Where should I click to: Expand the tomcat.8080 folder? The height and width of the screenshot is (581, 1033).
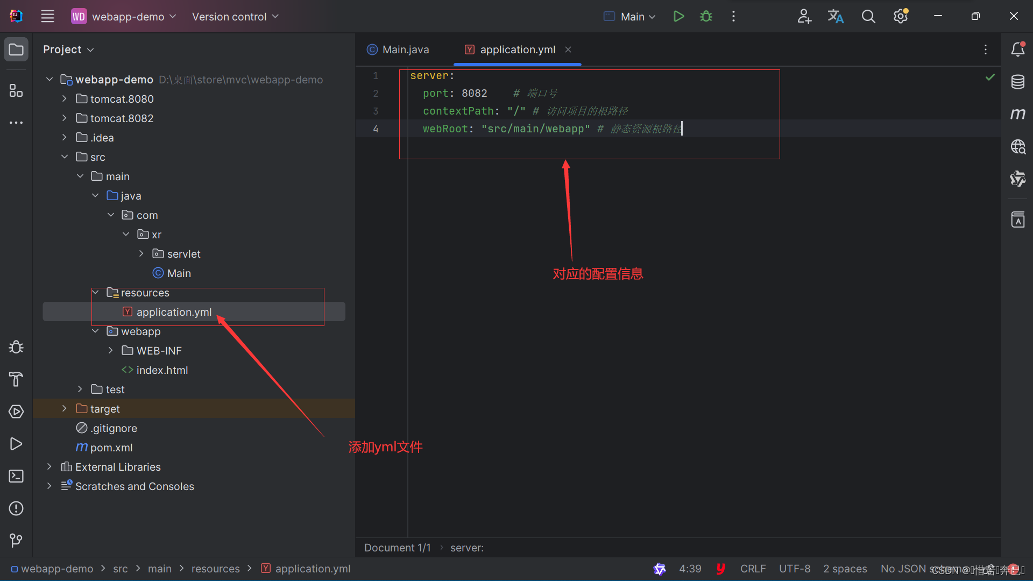65,99
